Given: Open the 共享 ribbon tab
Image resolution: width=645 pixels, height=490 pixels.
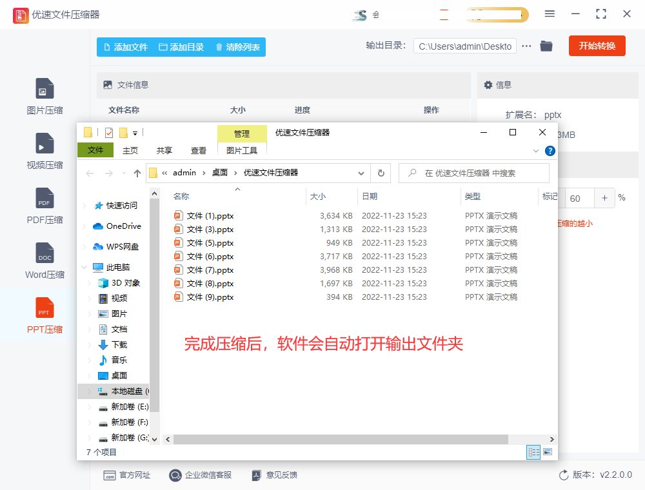Looking at the screenshot, I should click(x=164, y=150).
